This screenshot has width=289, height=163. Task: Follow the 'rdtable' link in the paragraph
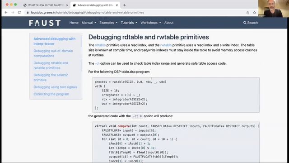pos(100,45)
